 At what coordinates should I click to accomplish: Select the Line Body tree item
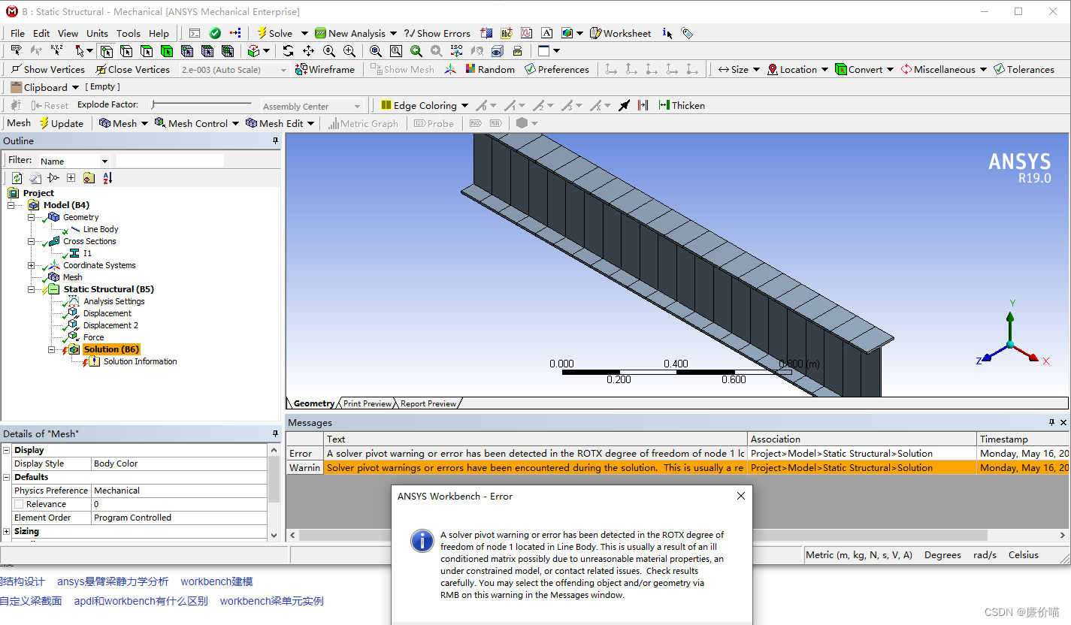pos(101,229)
